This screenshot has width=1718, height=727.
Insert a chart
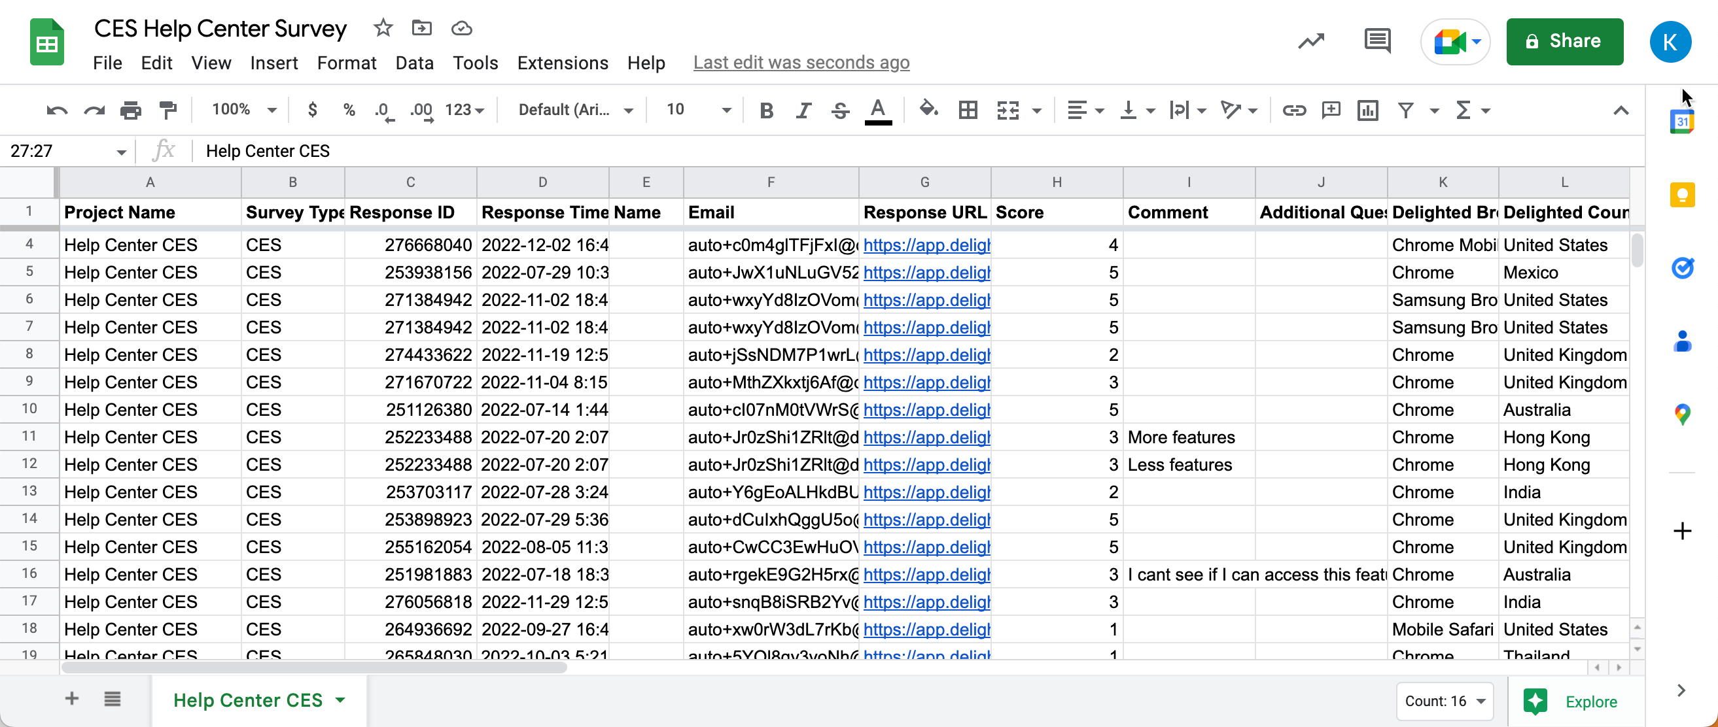[x=1367, y=110]
